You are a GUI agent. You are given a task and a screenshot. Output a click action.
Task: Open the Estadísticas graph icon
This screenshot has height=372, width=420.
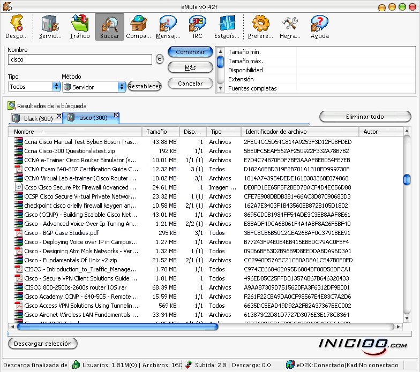(x=227, y=24)
